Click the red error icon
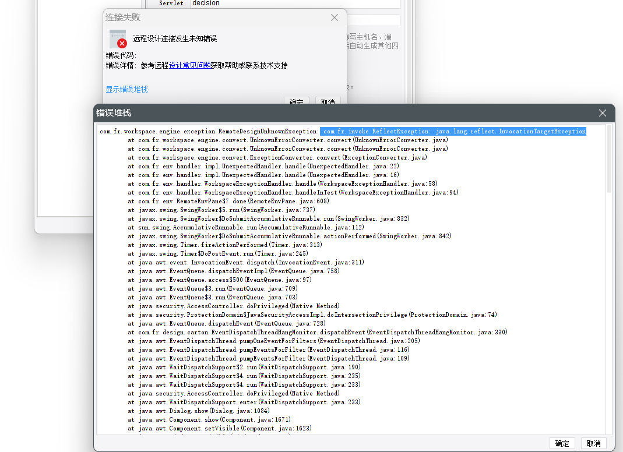This screenshot has width=623, height=452. (x=122, y=43)
